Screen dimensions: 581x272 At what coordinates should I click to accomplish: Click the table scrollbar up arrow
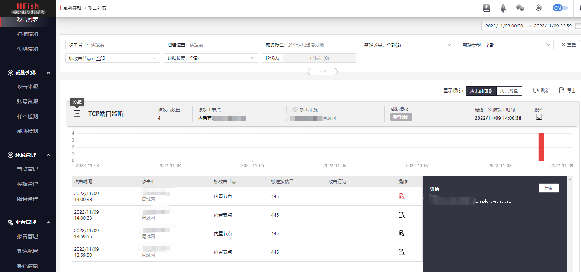click(x=570, y=179)
